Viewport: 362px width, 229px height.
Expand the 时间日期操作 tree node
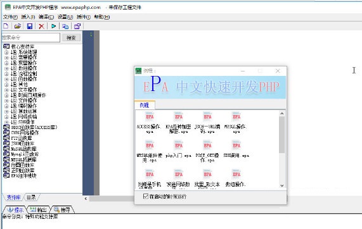[6, 95]
